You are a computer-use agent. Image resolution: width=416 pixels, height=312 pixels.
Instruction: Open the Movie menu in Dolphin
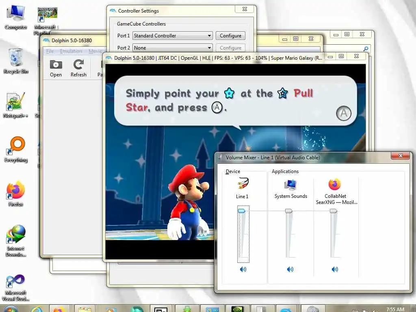[95, 51]
